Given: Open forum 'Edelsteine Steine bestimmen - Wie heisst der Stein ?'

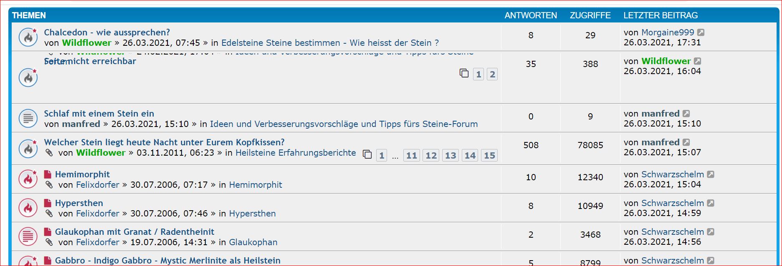Looking at the screenshot, I should (330, 43).
